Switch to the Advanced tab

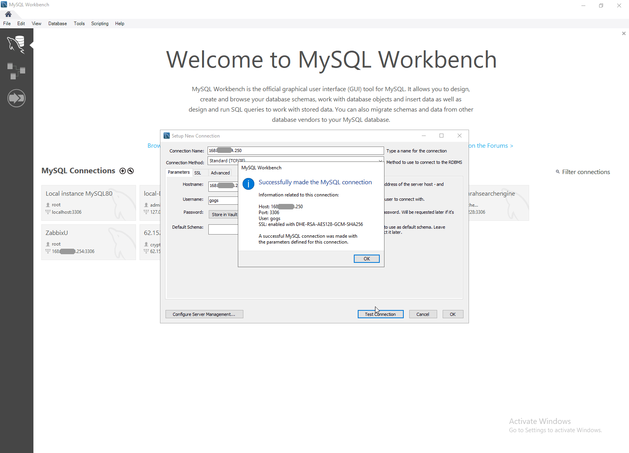click(x=220, y=173)
